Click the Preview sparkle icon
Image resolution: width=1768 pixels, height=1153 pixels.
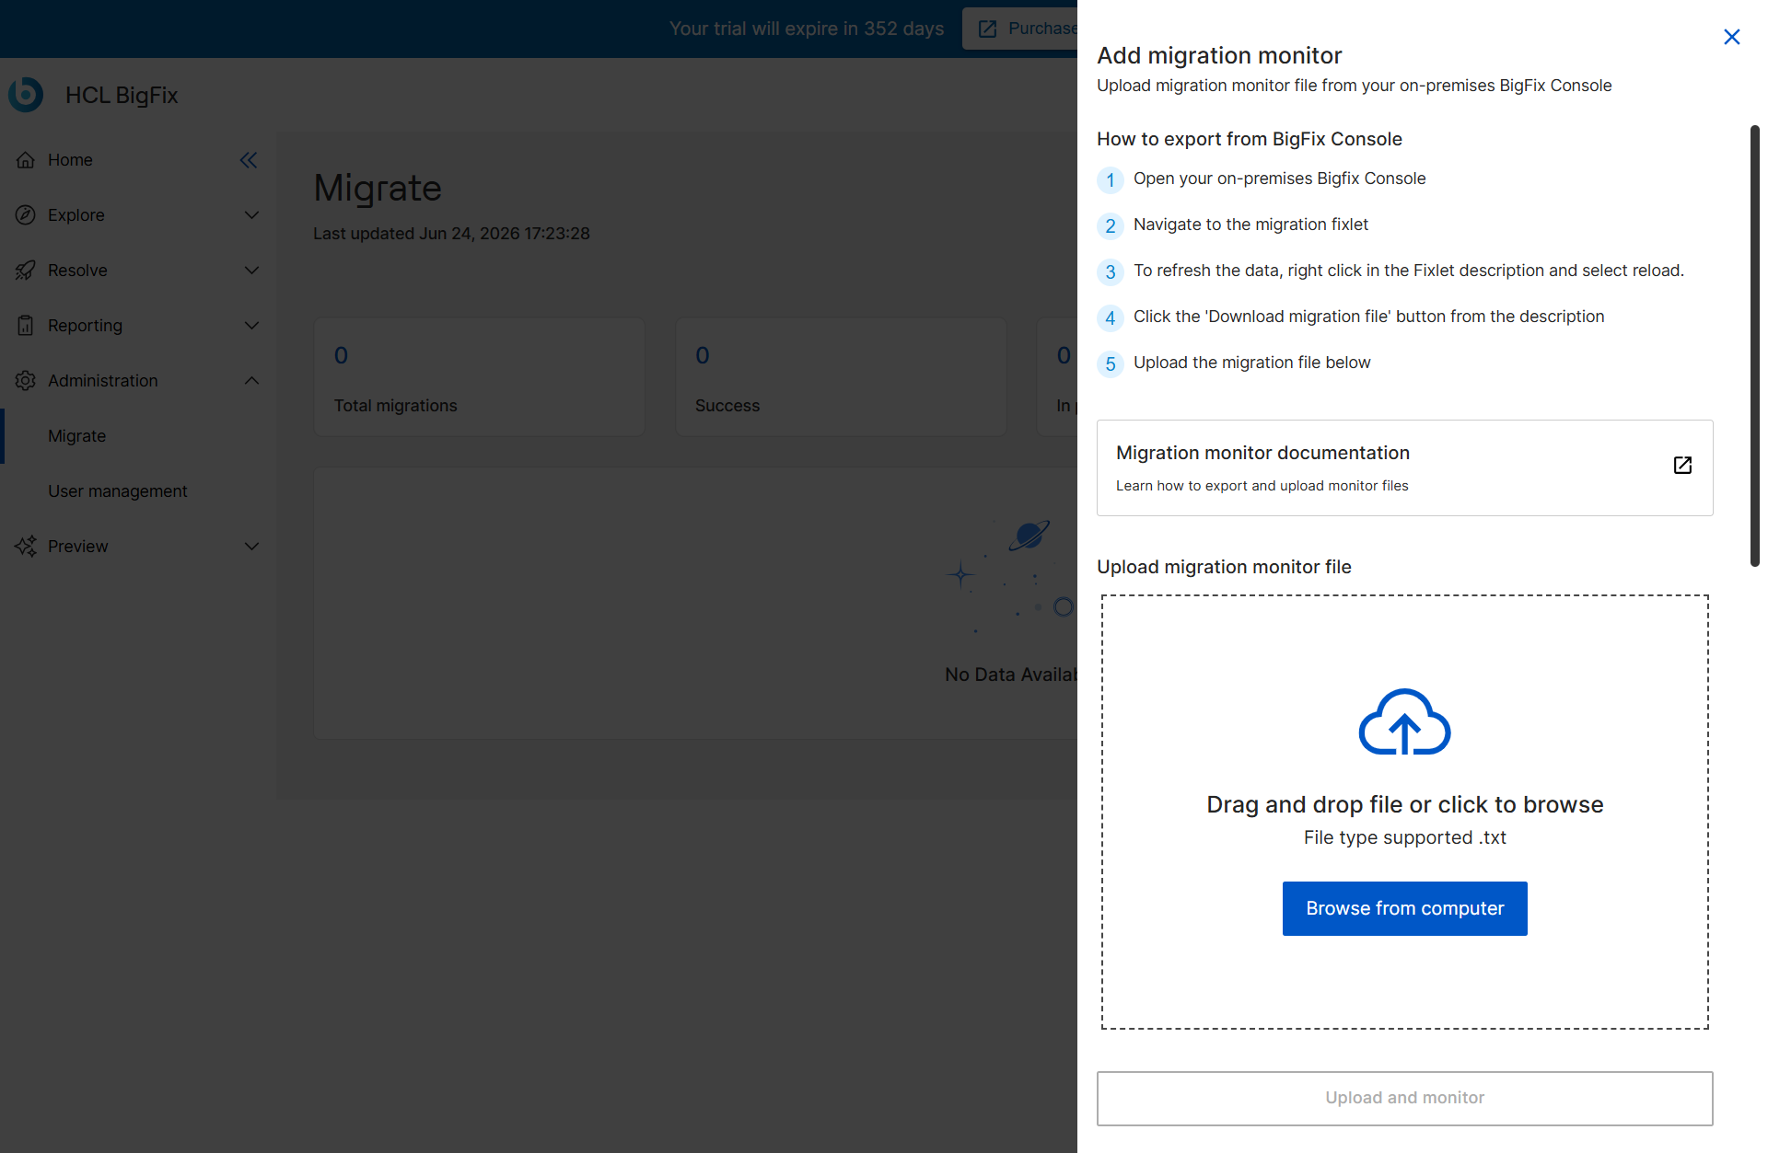click(x=26, y=547)
